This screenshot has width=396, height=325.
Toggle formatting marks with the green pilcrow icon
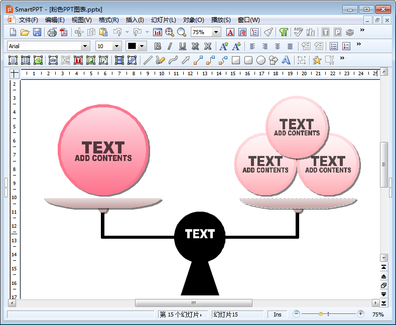coord(284,32)
